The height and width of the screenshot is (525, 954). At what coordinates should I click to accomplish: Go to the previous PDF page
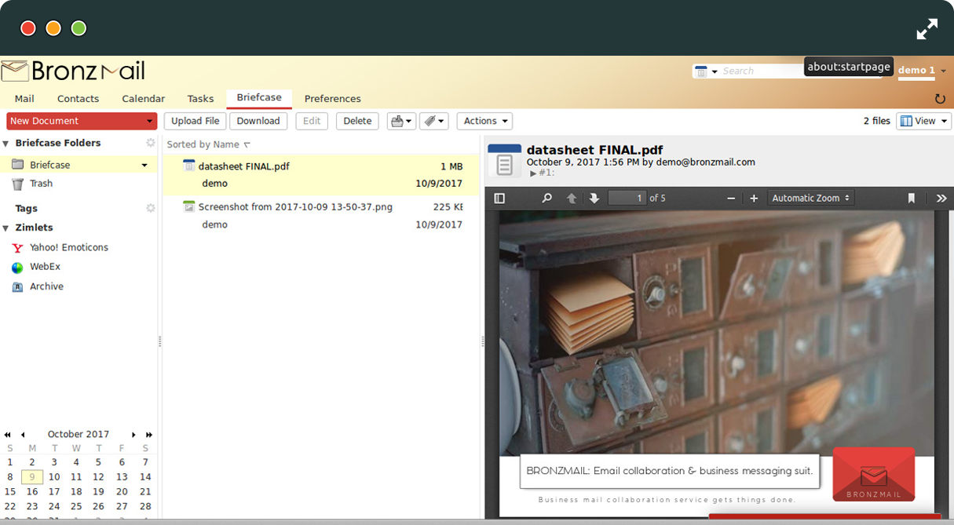pos(572,199)
